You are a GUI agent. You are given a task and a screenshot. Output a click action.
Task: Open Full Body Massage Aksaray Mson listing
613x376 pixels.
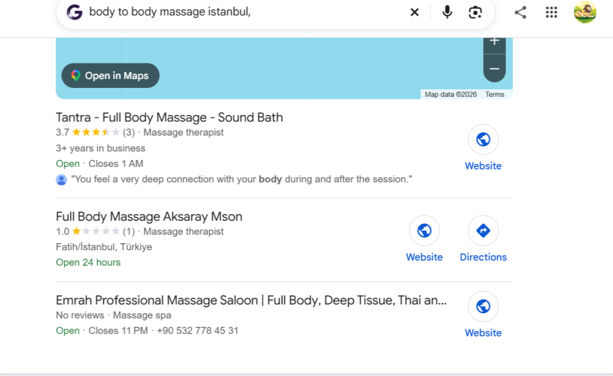click(x=149, y=217)
